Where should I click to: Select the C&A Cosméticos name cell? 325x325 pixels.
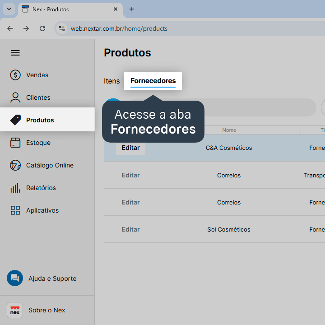point(229,148)
